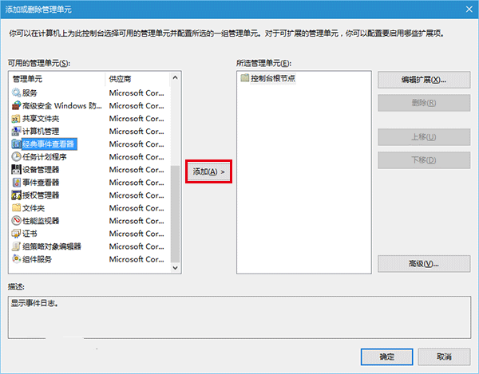Select 经典事件查看器 highlighted entry

[49, 144]
